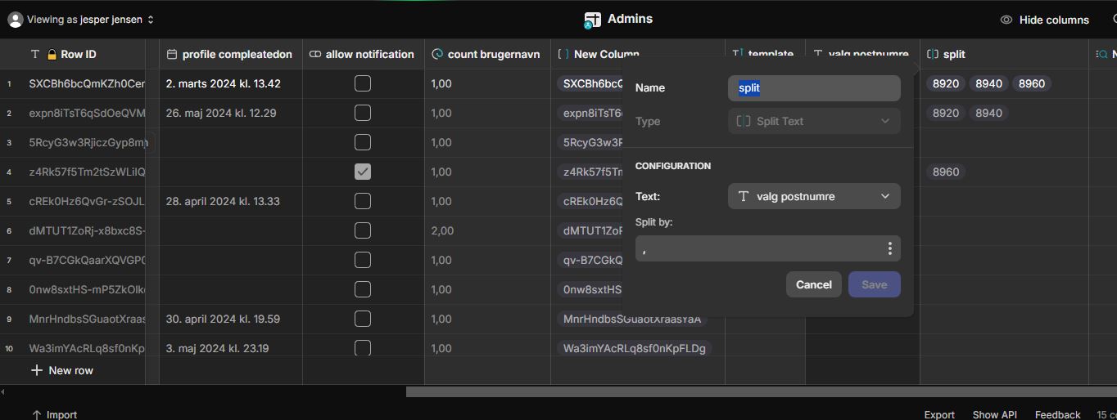Select cell 30. april 2024 kl. 19.59

(x=231, y=319)
